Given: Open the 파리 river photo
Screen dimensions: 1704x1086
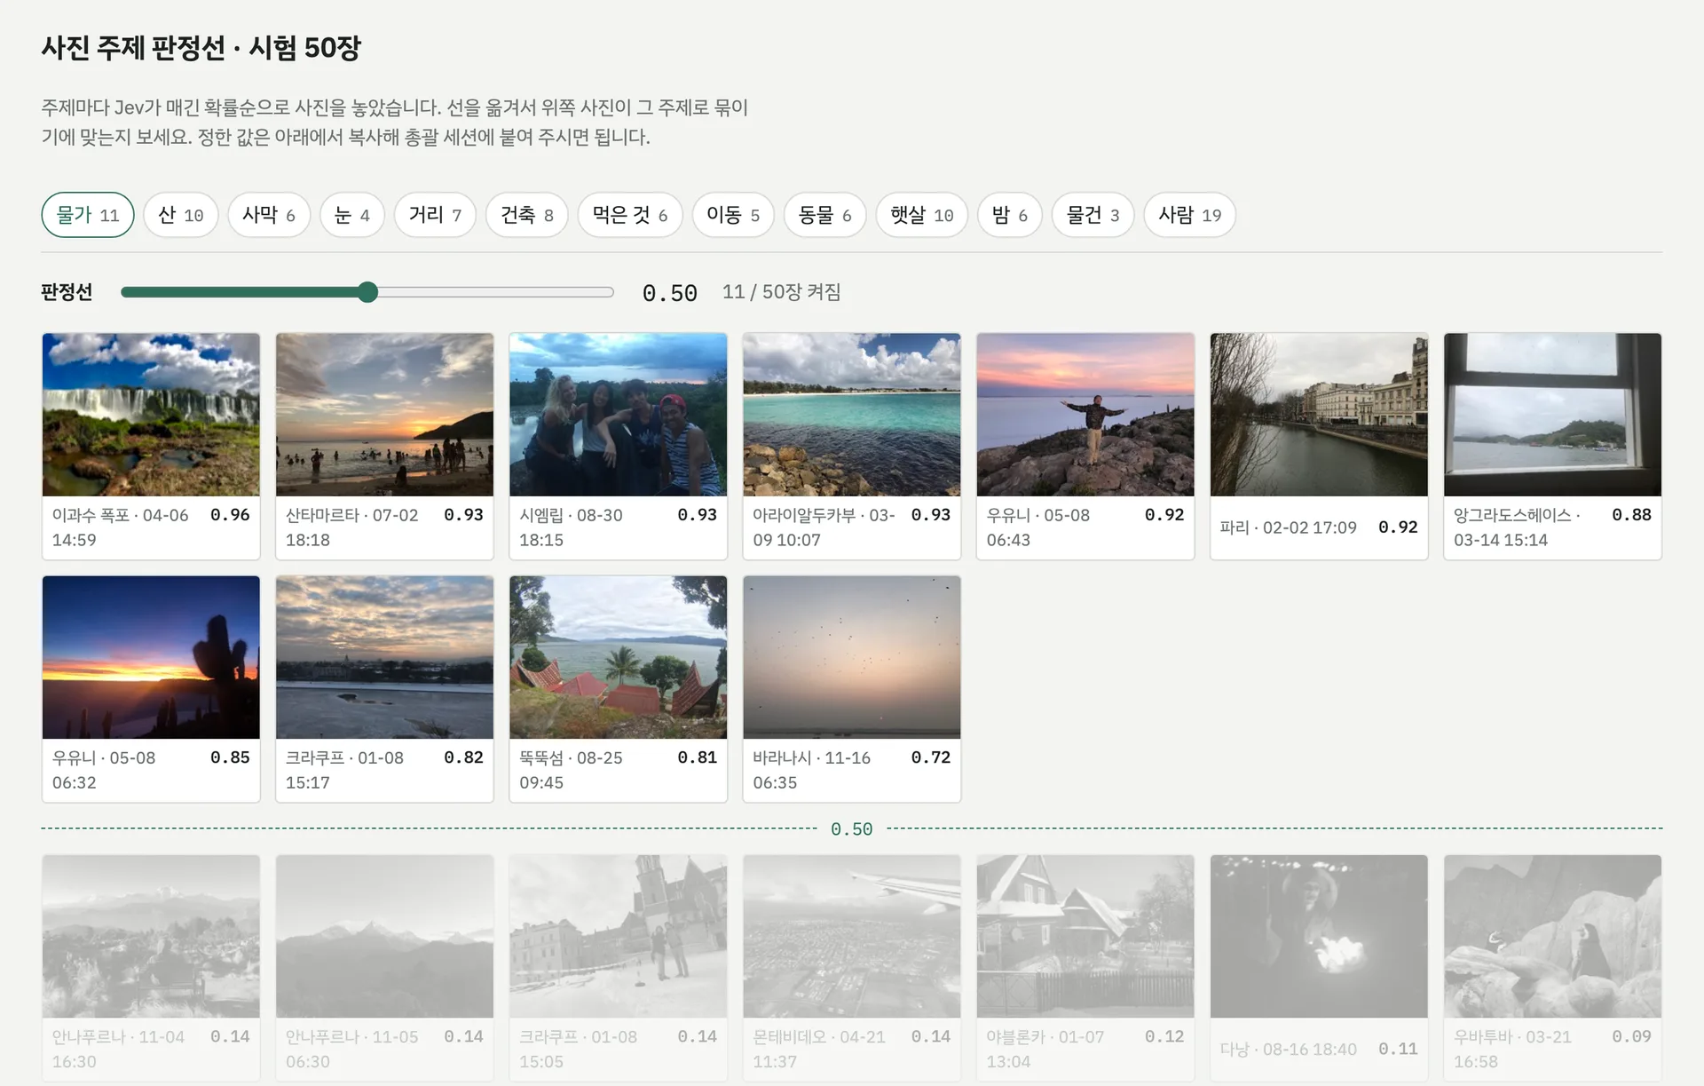Looking at the screenshot, I should click(1319, 415).
